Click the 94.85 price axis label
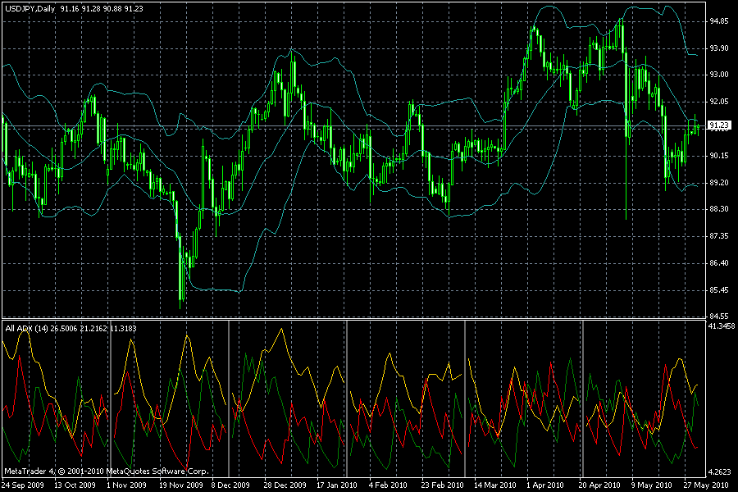This screenshot has height=492, width=738. [719, 21]
